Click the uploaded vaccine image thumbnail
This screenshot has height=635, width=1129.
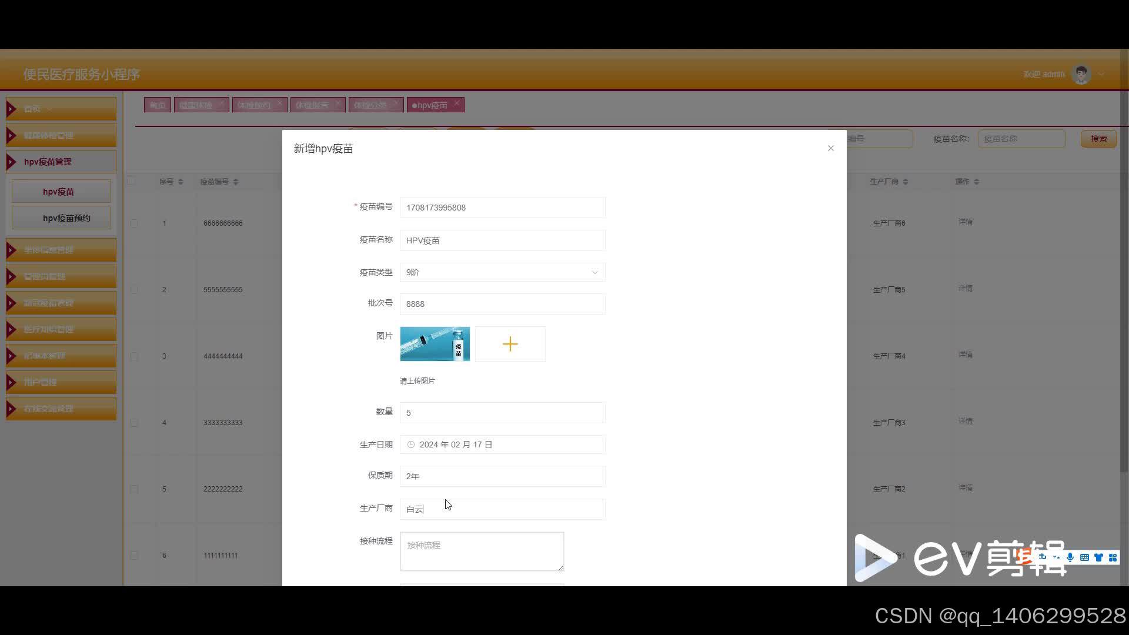[x=435, y=344]
